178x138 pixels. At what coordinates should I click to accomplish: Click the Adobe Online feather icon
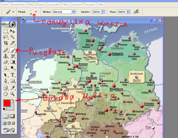click(x=9, y=24)
